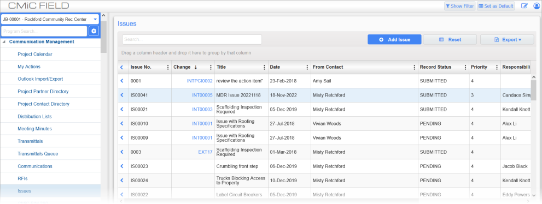Open the user profile icon
The height and width of the screenshot is (204, 542).
[537, 6]
